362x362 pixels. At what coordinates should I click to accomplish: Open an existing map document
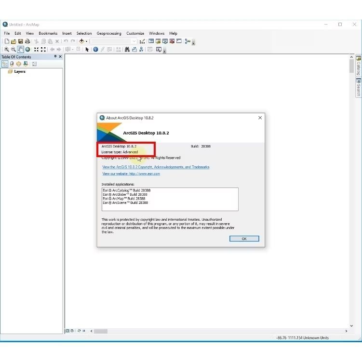point(13,41)
